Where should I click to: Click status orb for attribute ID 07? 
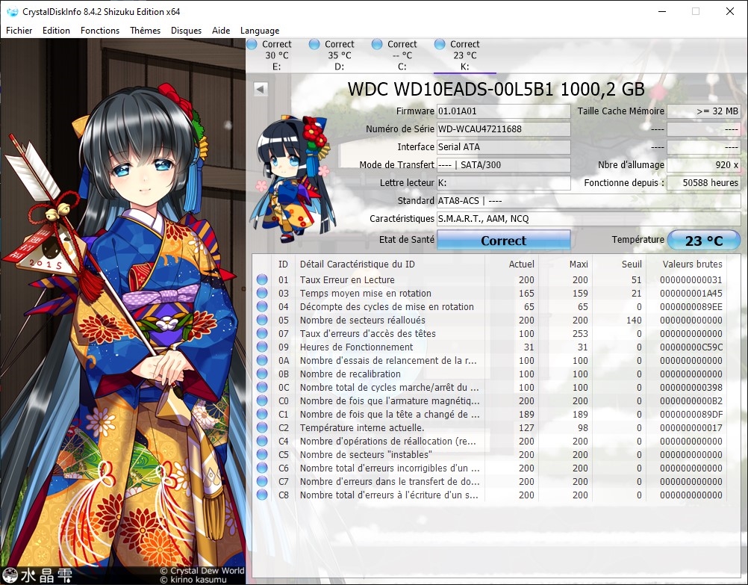tap(262, 333)
